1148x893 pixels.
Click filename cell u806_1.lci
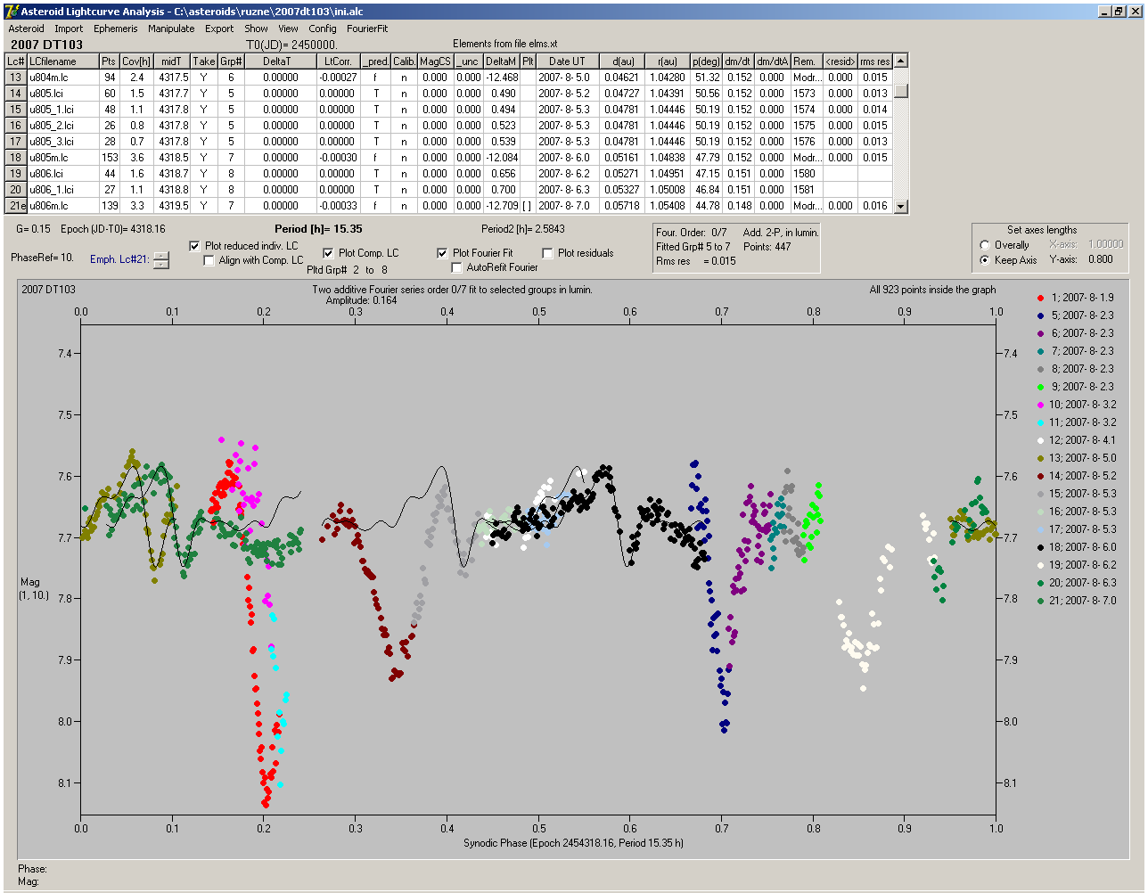[x=62, y=190]
